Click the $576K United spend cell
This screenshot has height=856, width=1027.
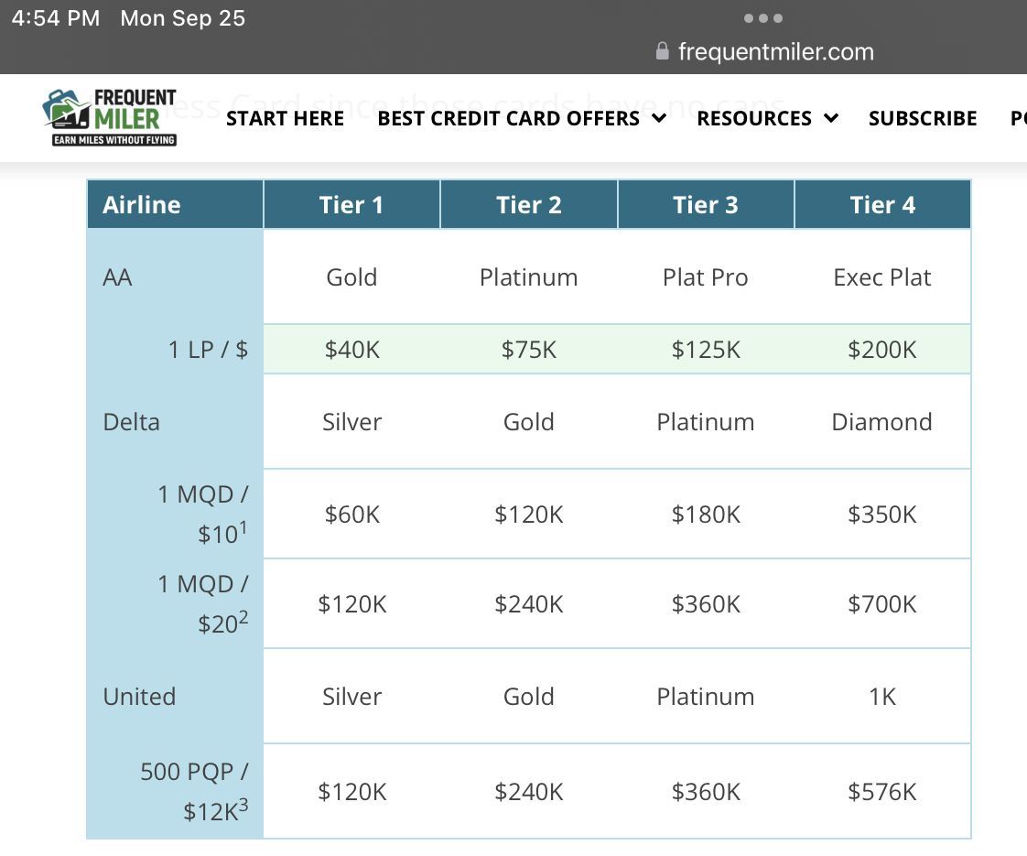pos(882,791)
